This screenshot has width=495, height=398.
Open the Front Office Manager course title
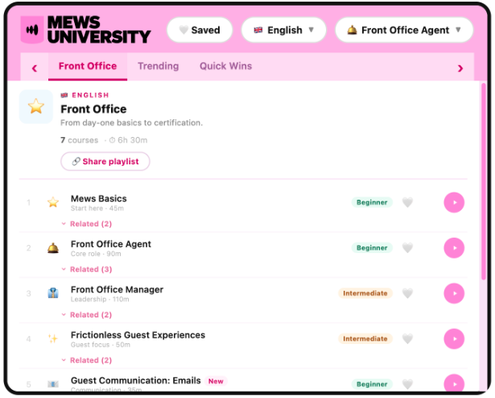tap(118, 289)
